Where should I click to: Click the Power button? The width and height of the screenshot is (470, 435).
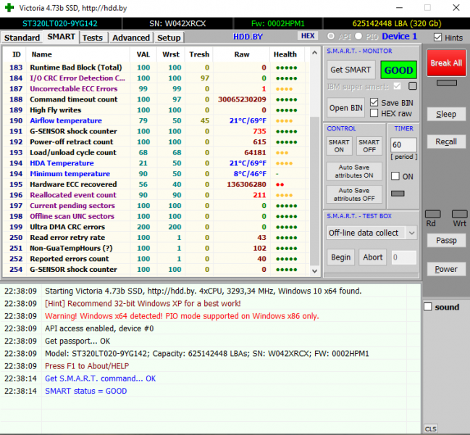[x=446, y=269]
